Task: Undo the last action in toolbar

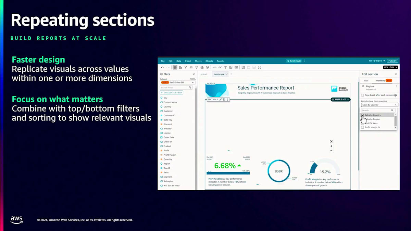Action: [162, 67]
